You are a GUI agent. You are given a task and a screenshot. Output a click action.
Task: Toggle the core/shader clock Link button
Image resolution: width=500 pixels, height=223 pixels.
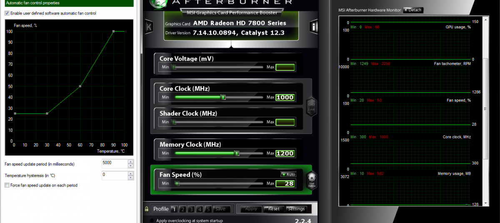(x=311, y=106)
